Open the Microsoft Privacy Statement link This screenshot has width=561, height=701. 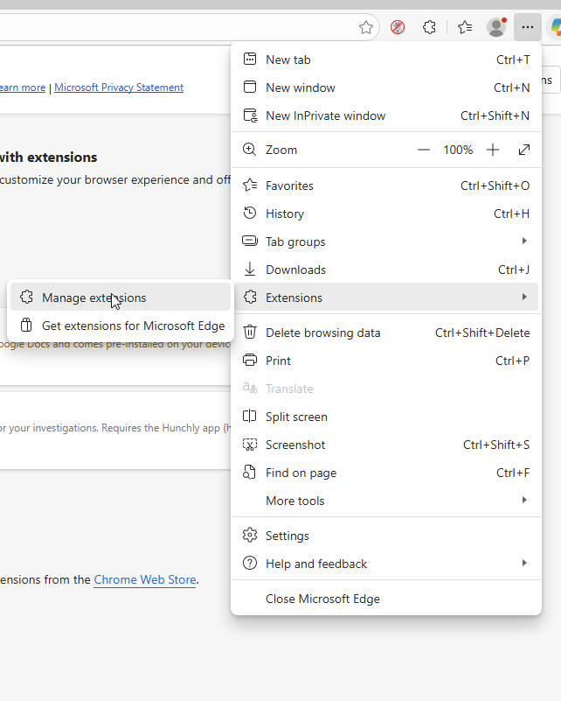coord(119,88)
